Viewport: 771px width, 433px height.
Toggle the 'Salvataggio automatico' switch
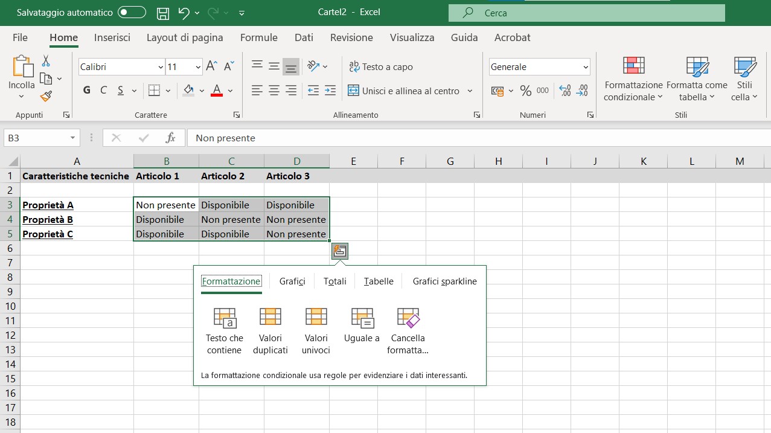click(132, 12)
